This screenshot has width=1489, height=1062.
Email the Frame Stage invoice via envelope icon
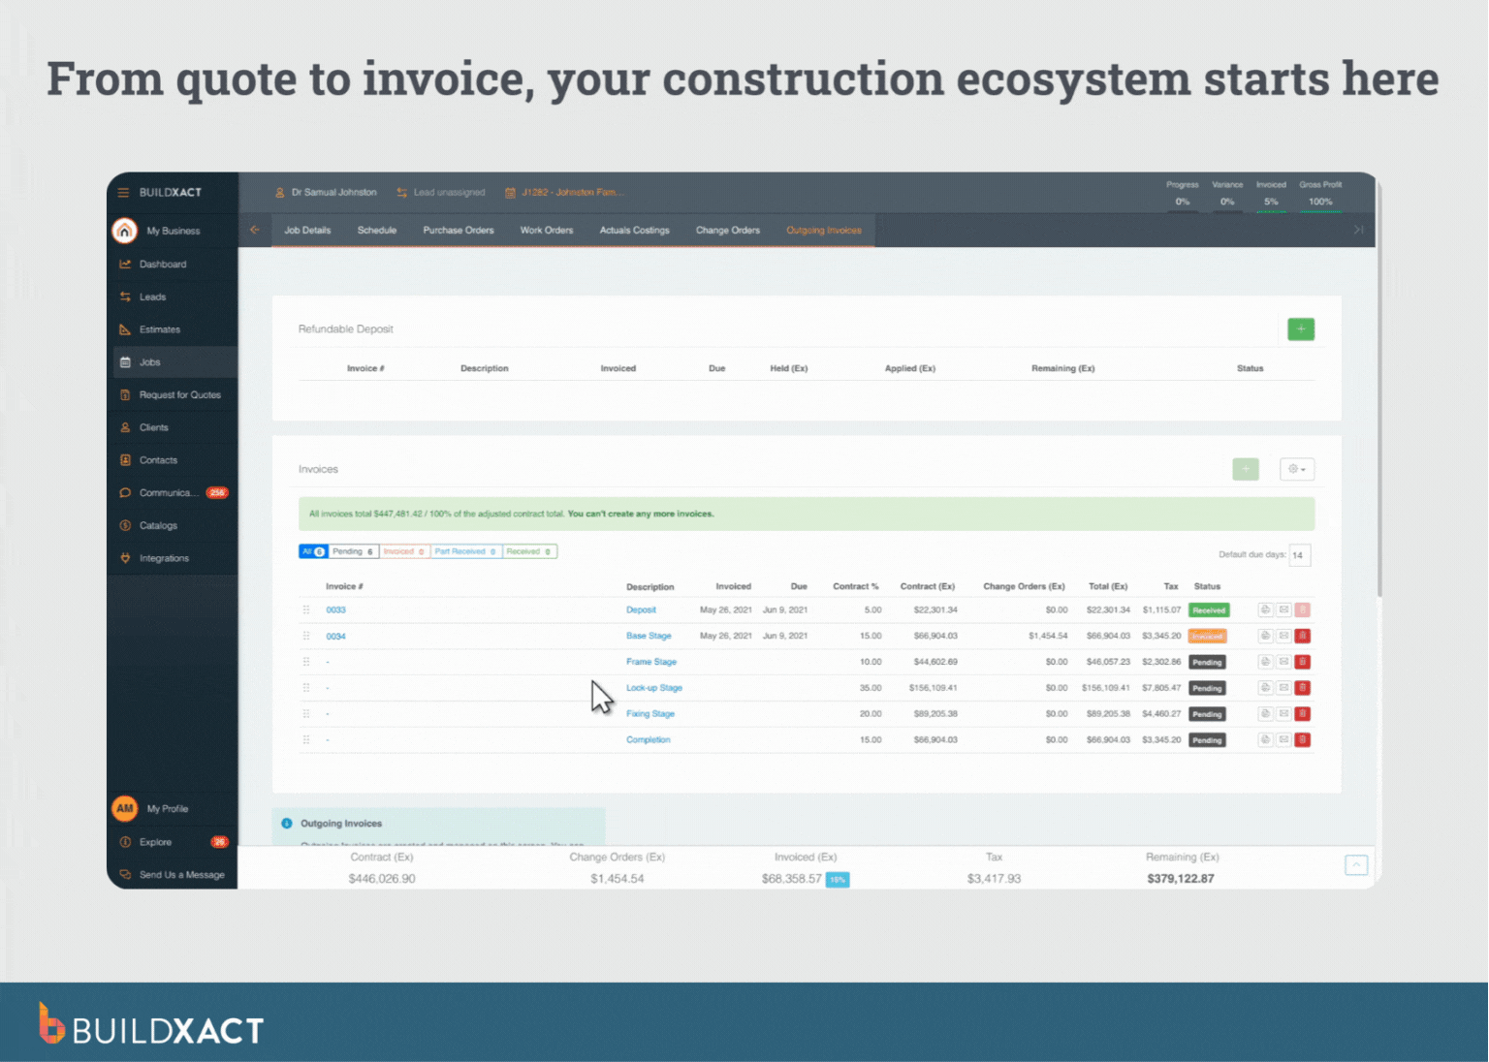pos(1283,662)
